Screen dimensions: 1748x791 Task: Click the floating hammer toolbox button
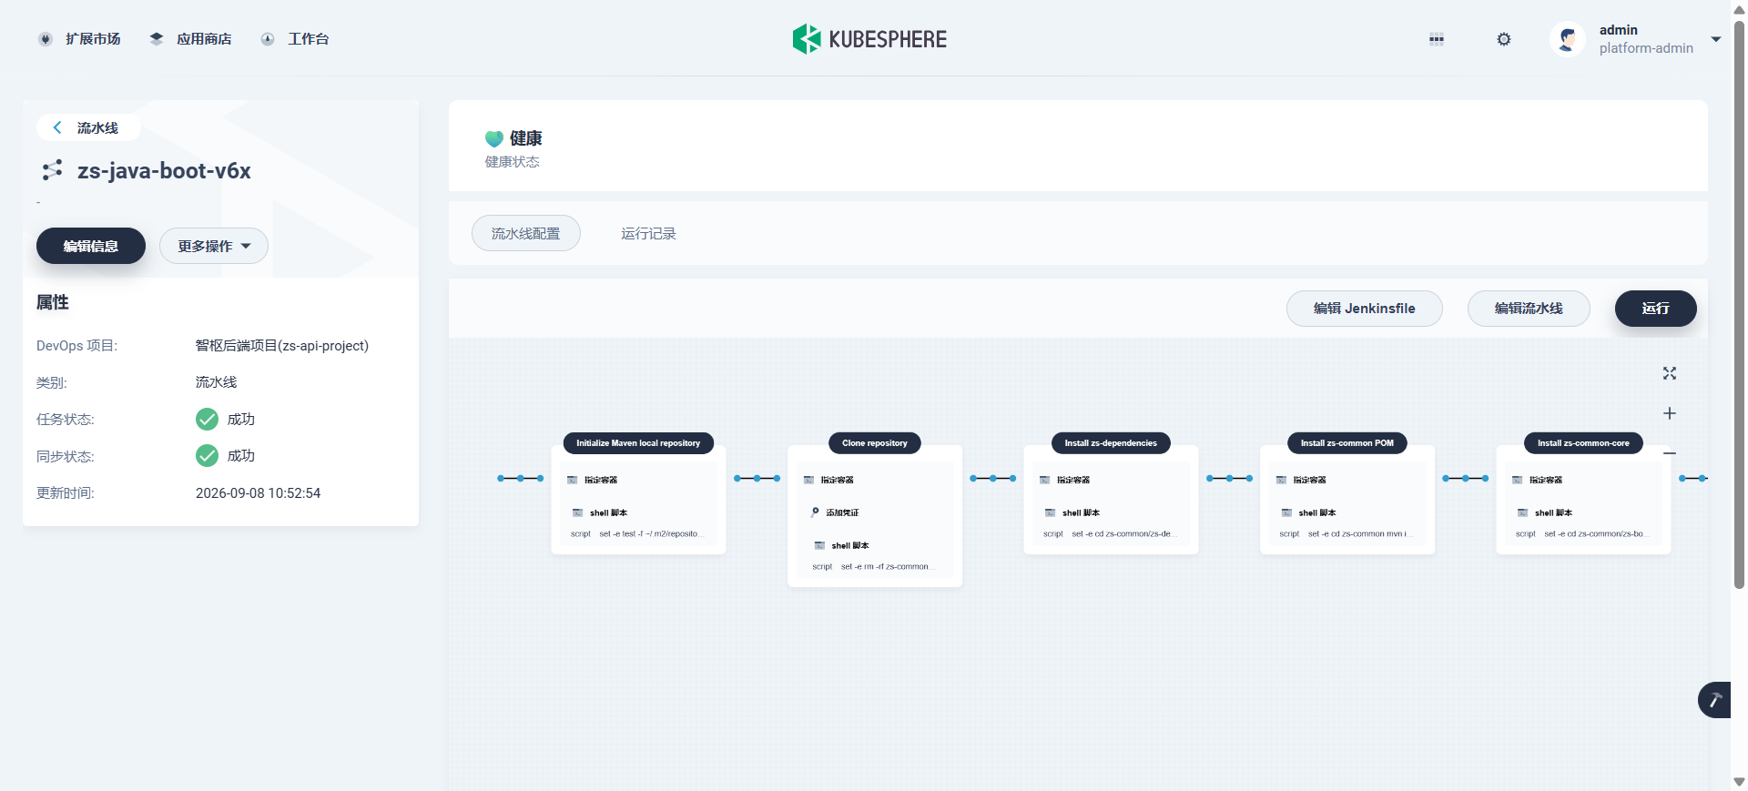(x=1715, y=700)
